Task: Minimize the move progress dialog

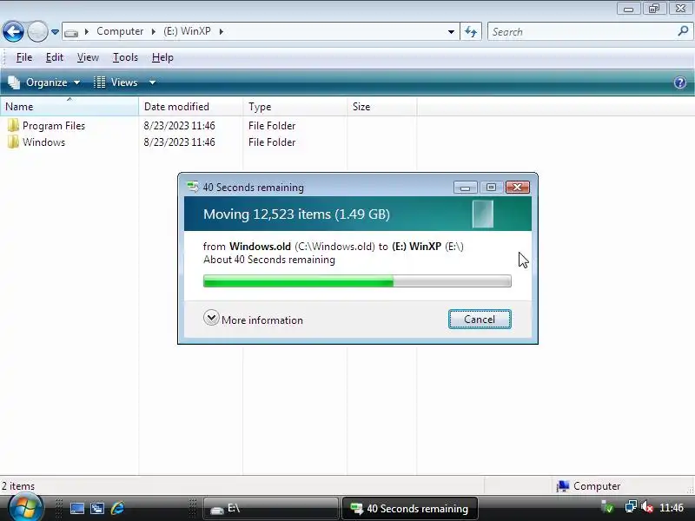Action: click(x=465, y=188)
